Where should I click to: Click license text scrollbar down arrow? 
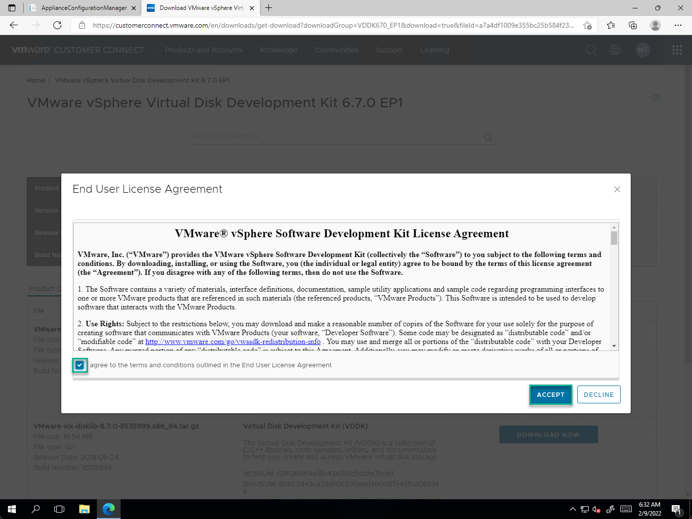coord(614,346)
